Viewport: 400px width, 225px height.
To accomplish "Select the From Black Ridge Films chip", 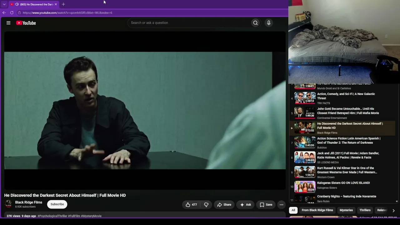I will [317, 210].
